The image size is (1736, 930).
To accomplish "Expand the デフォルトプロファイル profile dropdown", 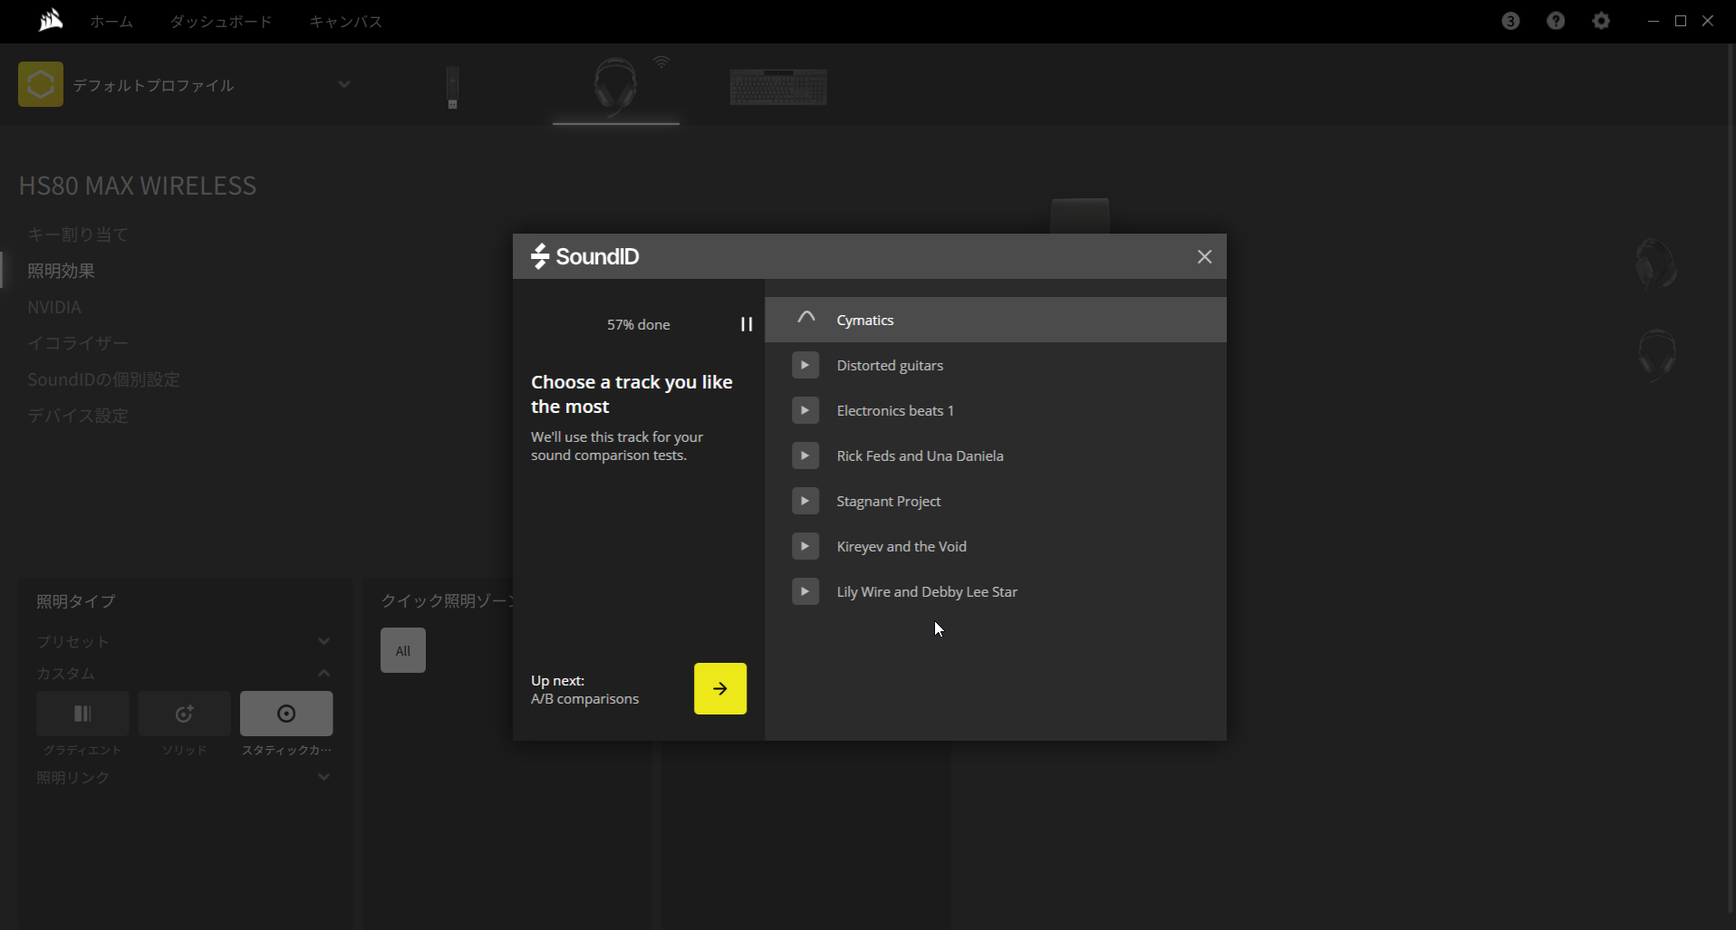I will click(x=343, y=84).
